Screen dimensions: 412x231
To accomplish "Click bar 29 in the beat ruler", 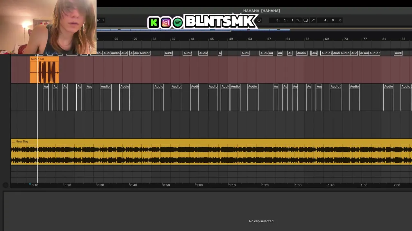I will click(135, 39).
